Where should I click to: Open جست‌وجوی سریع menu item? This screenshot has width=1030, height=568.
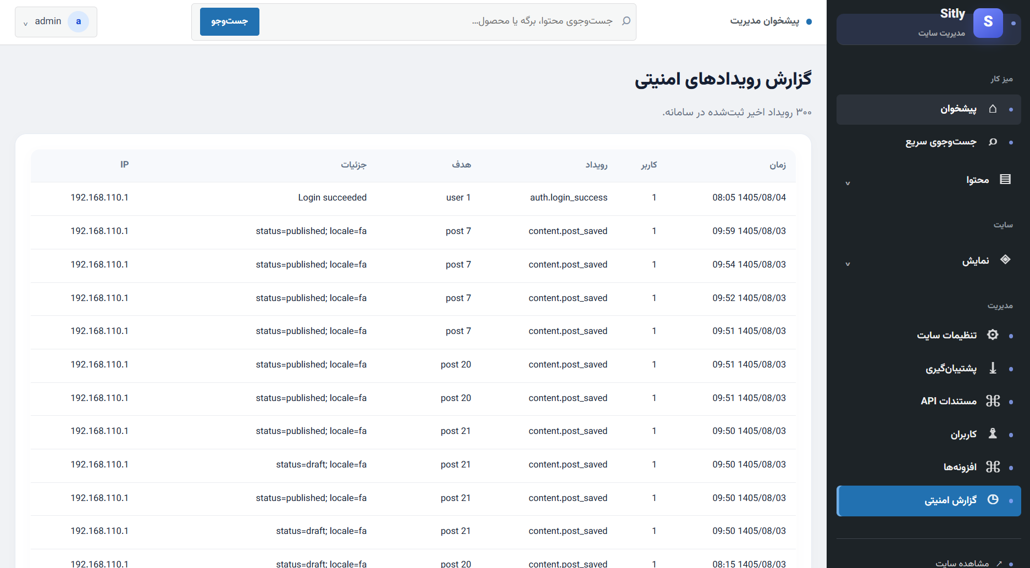928,142
